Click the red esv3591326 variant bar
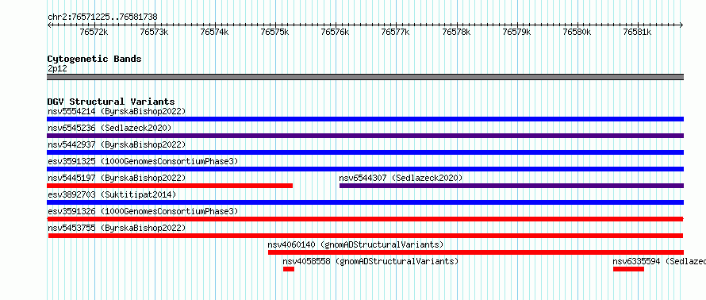706x300 pixels. point(365,219)
